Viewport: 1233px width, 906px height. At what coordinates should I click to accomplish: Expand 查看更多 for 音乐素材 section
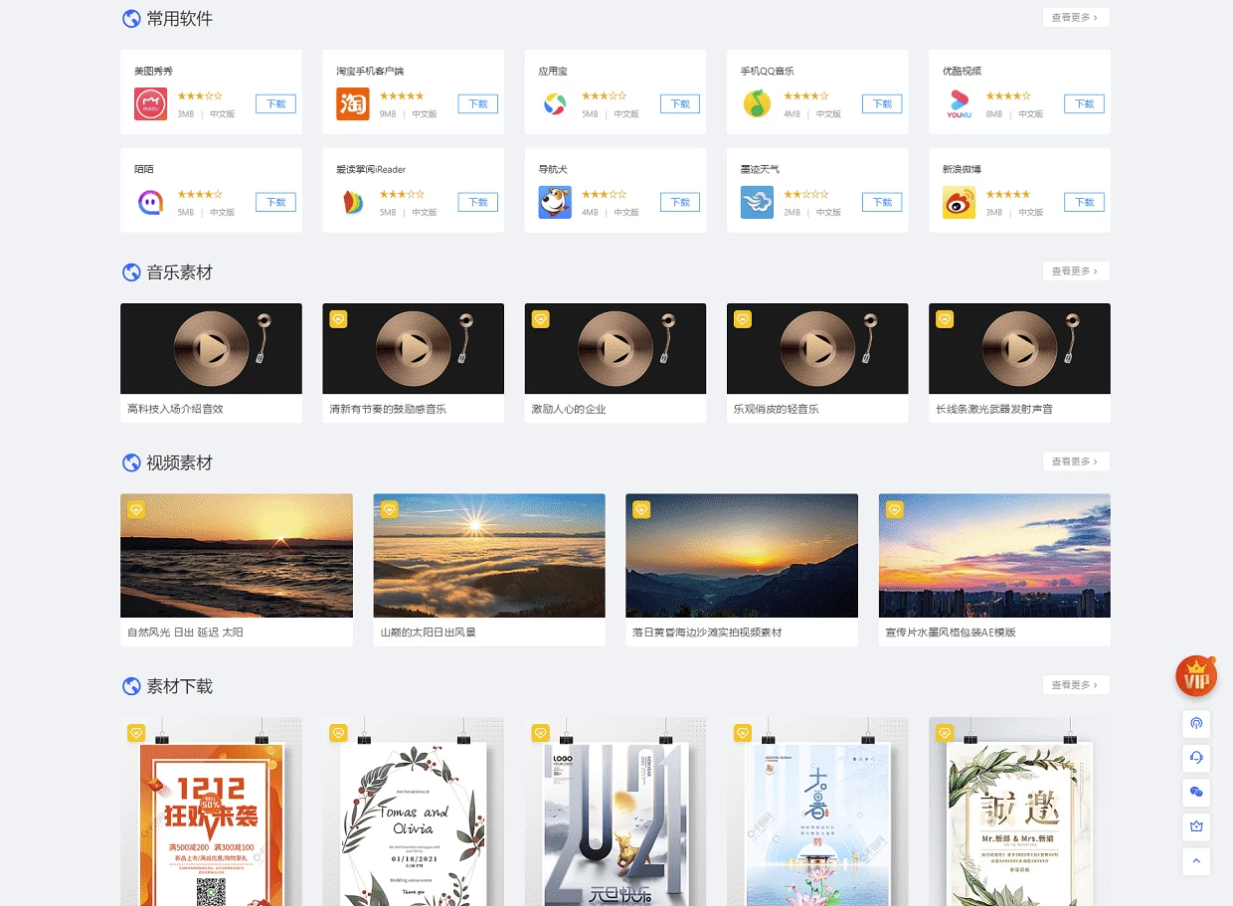click(1075, 272)
